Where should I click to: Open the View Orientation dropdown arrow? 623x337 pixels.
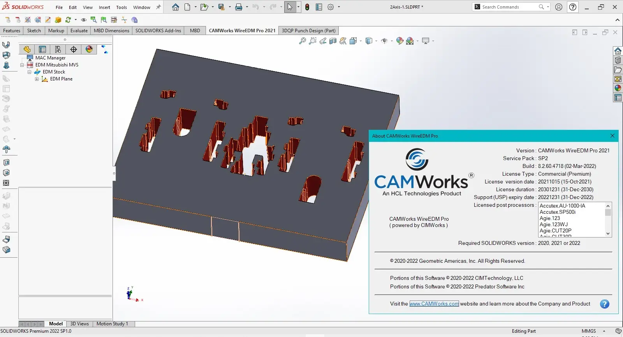[x=361, y=41]
